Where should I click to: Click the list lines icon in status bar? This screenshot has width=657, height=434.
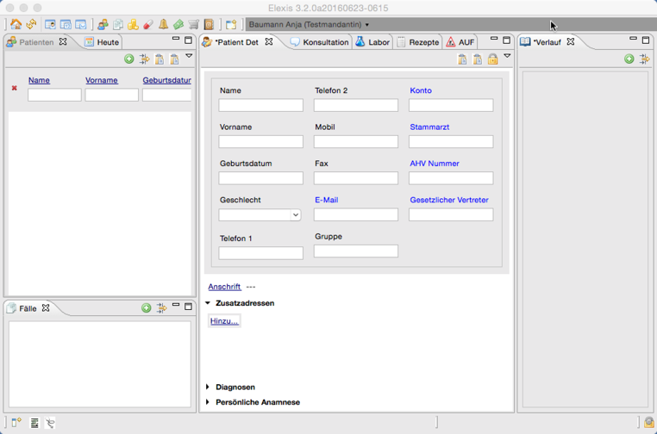(x=34, y=423)
